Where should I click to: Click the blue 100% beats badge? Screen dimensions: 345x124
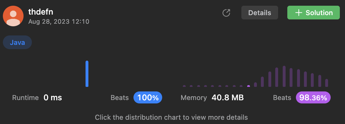click(x=148, y=98)
